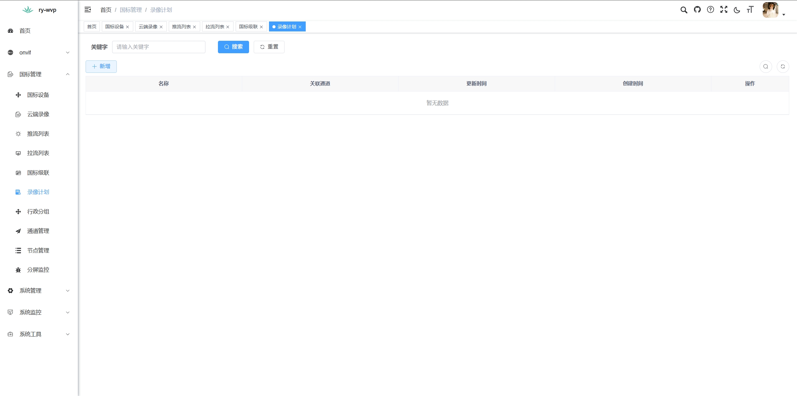797x396 pixels.
Task: Click the blue 搜索 search button
Action: [x=233, y=47]
